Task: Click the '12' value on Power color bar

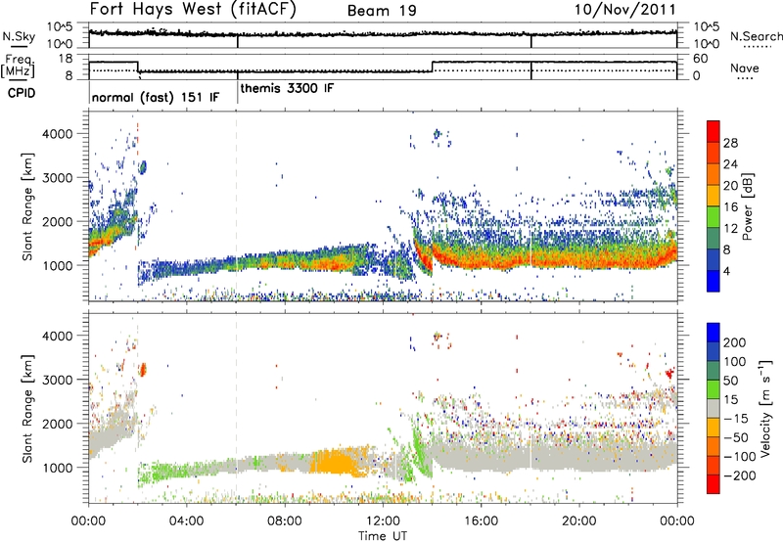Action: coord(730,229)
